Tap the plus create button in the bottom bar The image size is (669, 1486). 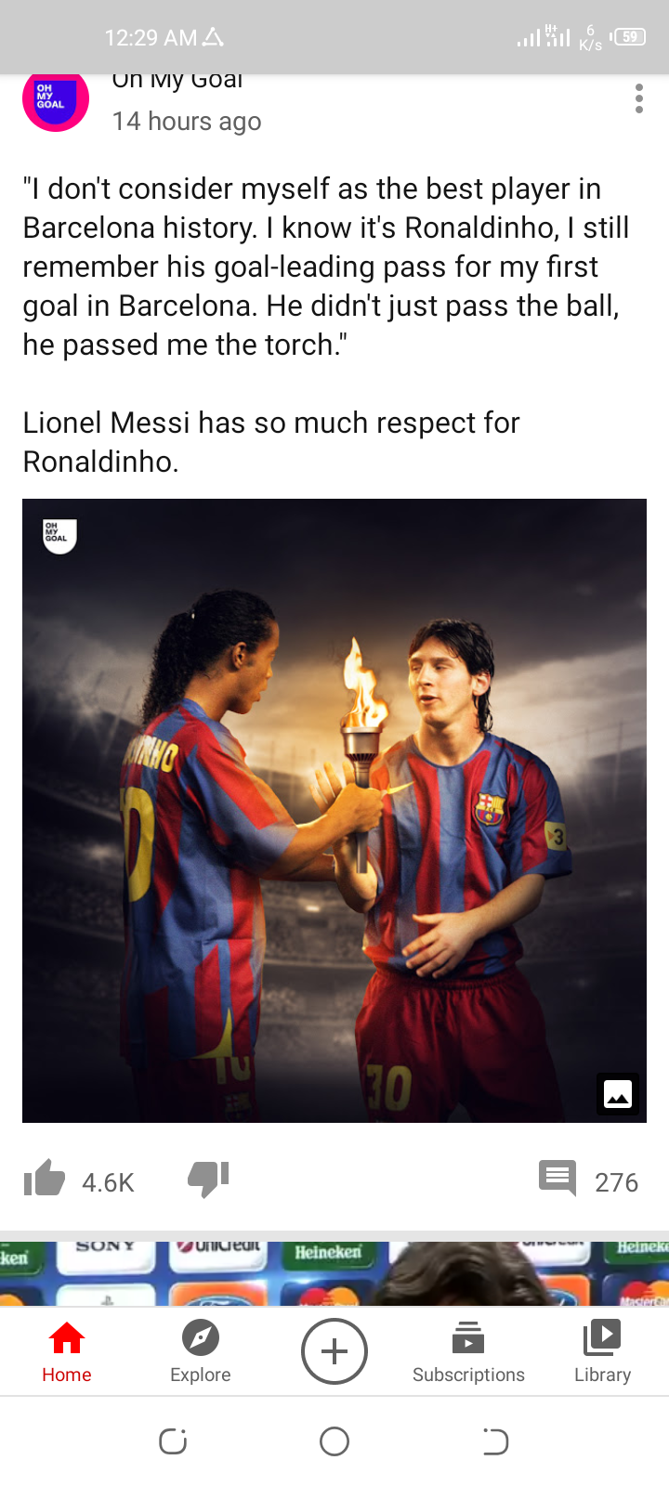point(334,1351)
